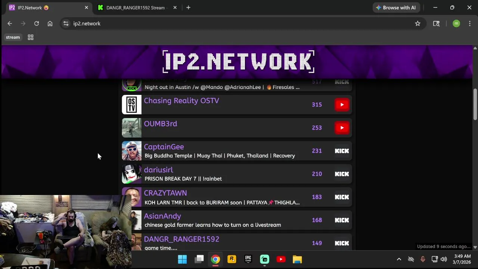
Task: Click the viewer count 315
Action: coord(317,105)
